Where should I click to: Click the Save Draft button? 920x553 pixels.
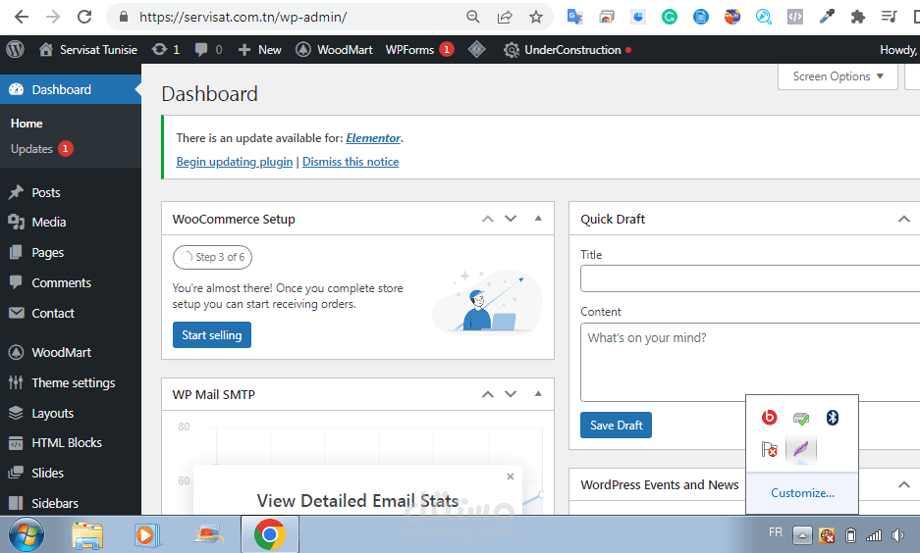(x=616, y=426)
